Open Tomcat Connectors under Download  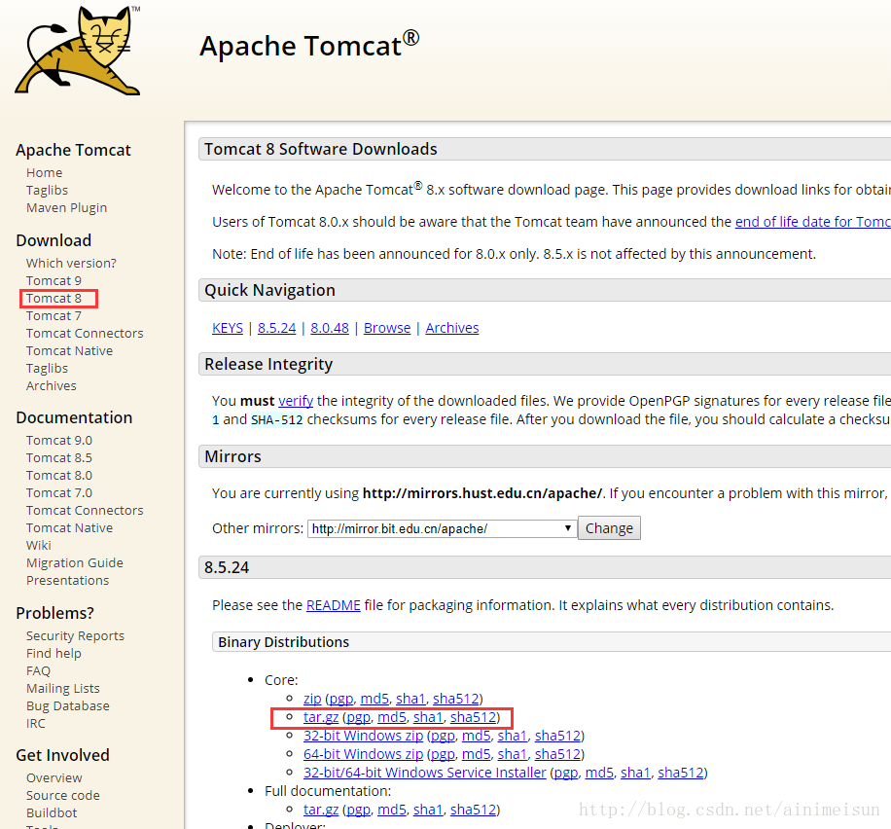[x=85, y=333]
